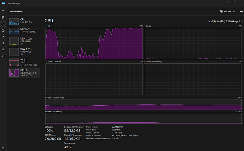Select Disk 1 (C:) SSD entry
This screenshot has width=244, height=151.
[24, 52]
